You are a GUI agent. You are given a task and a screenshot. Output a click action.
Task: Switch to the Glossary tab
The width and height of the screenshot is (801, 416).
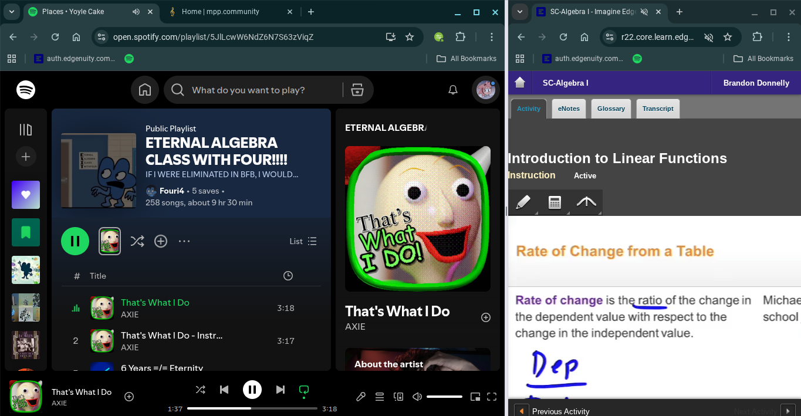click(x=611, y=109)
